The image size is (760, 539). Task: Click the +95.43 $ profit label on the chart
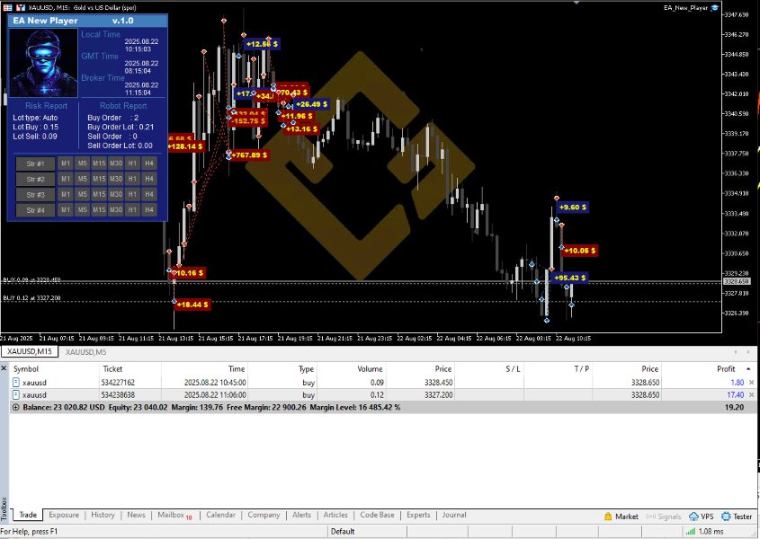pyautogui.click(x=569, y=278)
